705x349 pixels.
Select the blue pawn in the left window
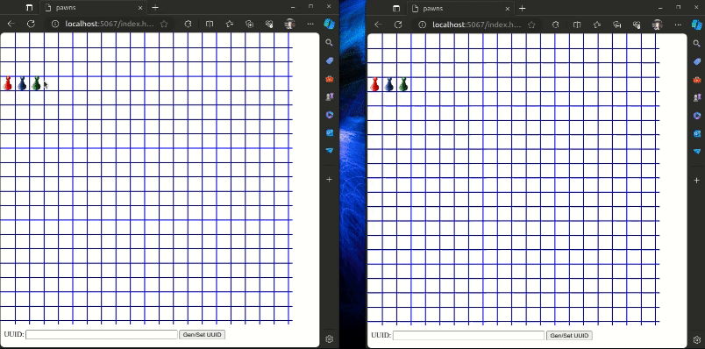click(x=22, y=83)
